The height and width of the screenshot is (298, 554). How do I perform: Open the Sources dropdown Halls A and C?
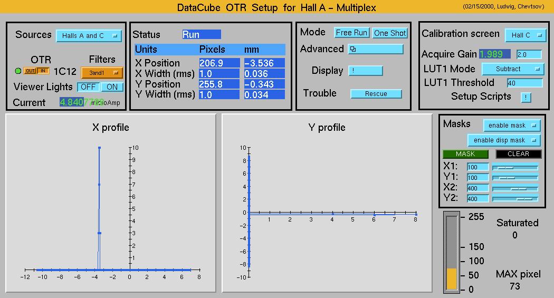pos(89,36)
